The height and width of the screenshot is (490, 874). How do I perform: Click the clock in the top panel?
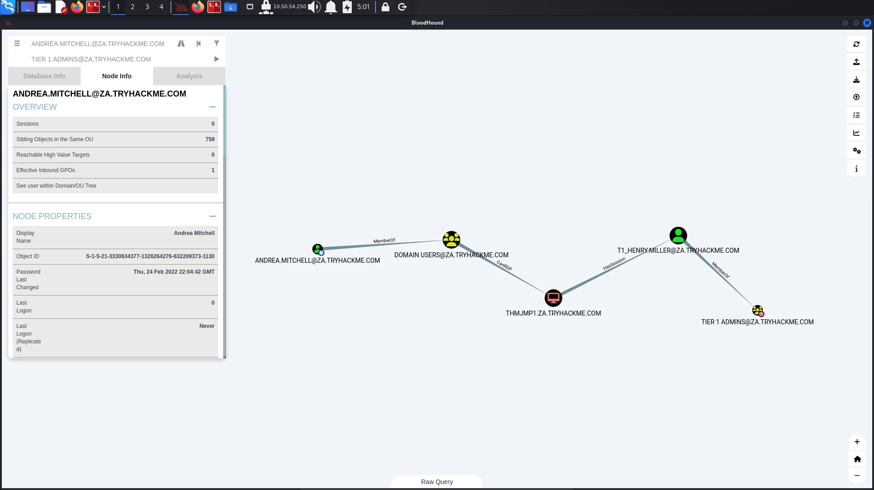tap(363, 7)
